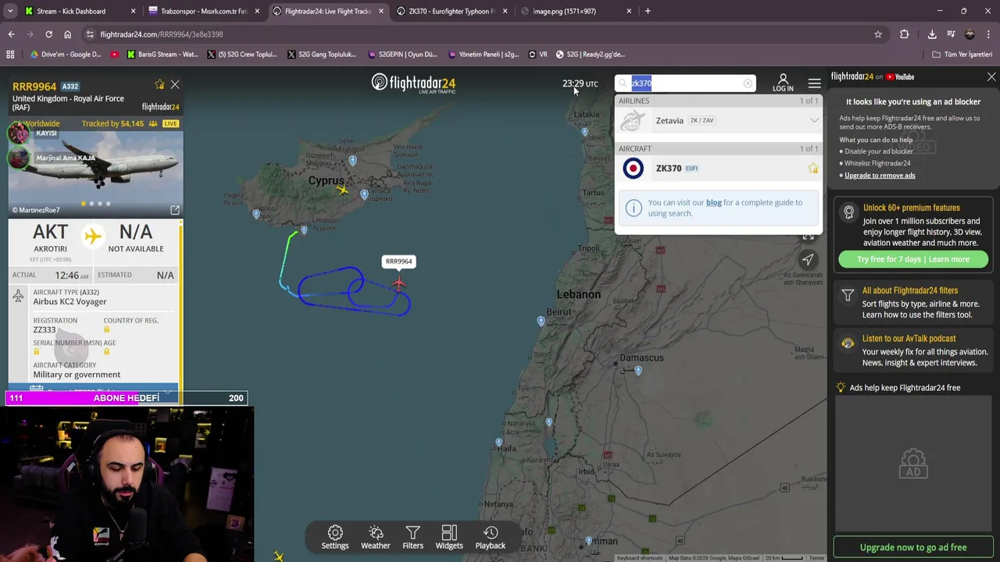Switch to the Trabzonspor tab

pos(205,11)
